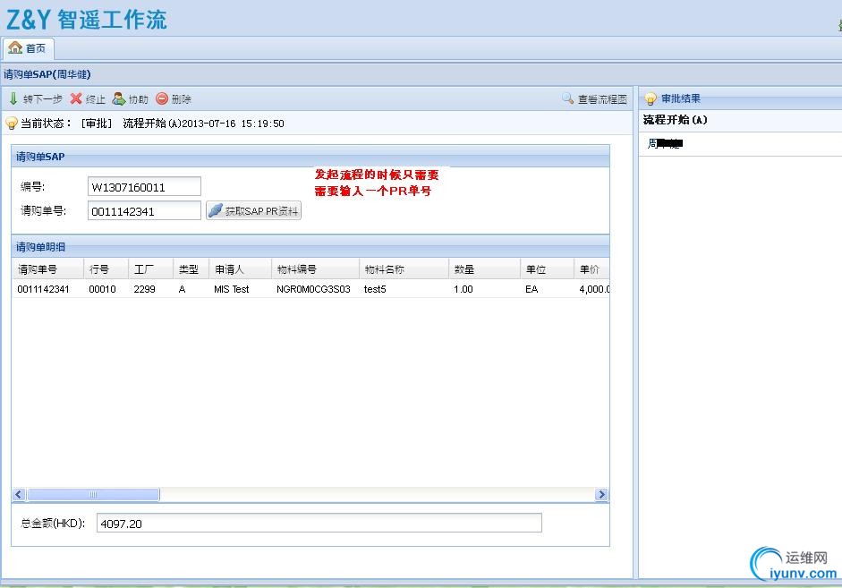The height and width of the screenshot is (588, 842).
Task: Click the lightbulb icon beside 当前状态
Action: pos(12,124)
